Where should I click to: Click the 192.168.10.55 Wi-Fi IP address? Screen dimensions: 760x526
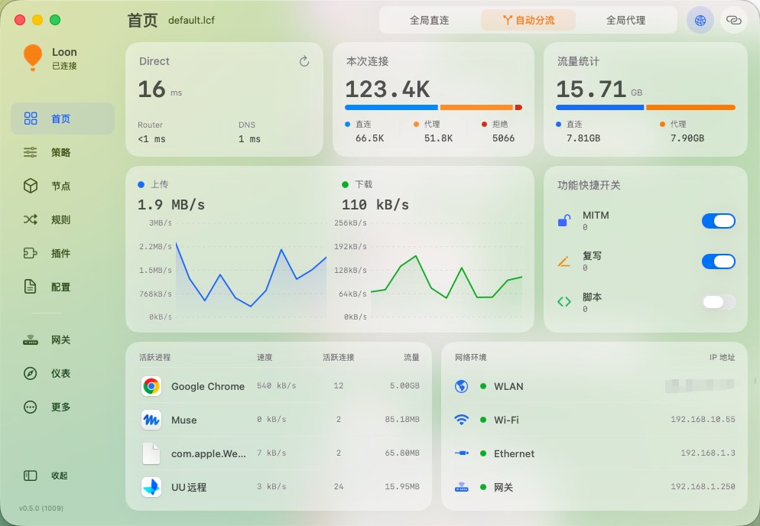coord(703,419)
